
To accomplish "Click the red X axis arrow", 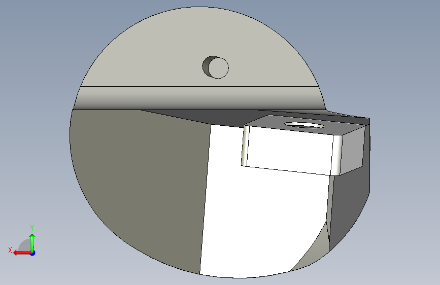I will click(x=22, y=253).
